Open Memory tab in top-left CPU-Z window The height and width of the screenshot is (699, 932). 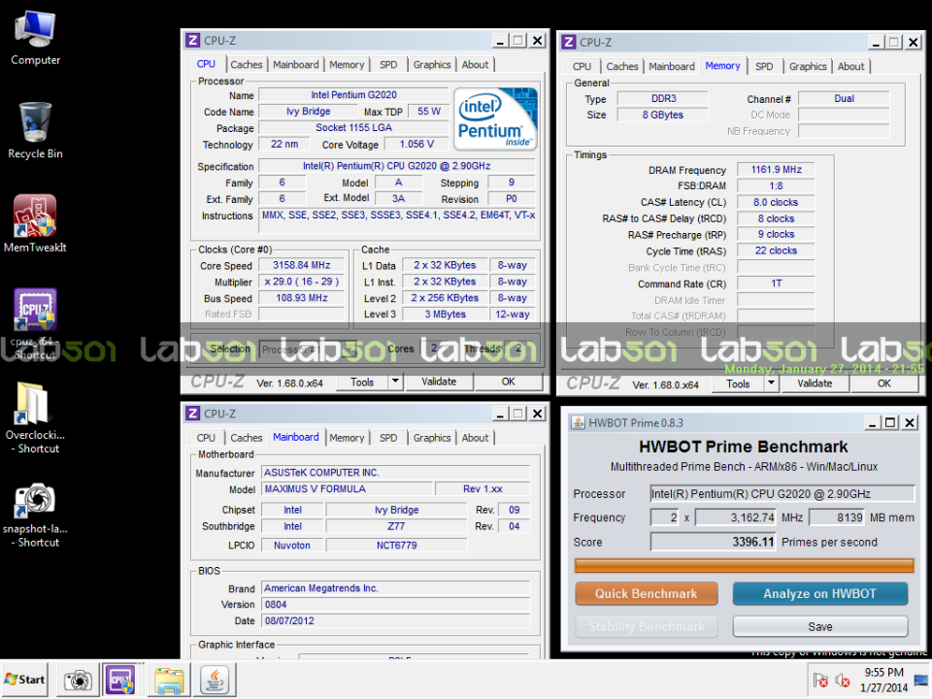tap(347, 65)
